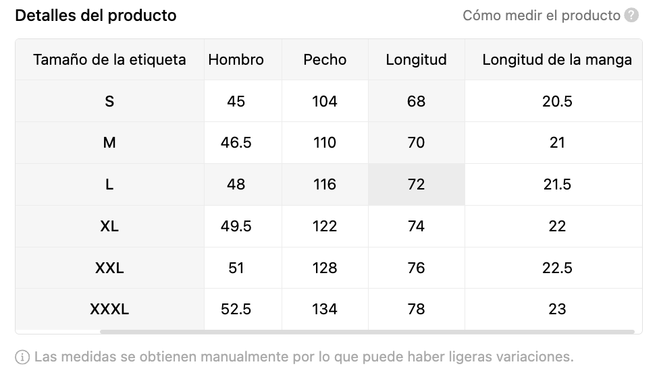Select the size M row label
The height and width of the screenshot is (379, 659).
pyautogui.click(x=109, y=142)
